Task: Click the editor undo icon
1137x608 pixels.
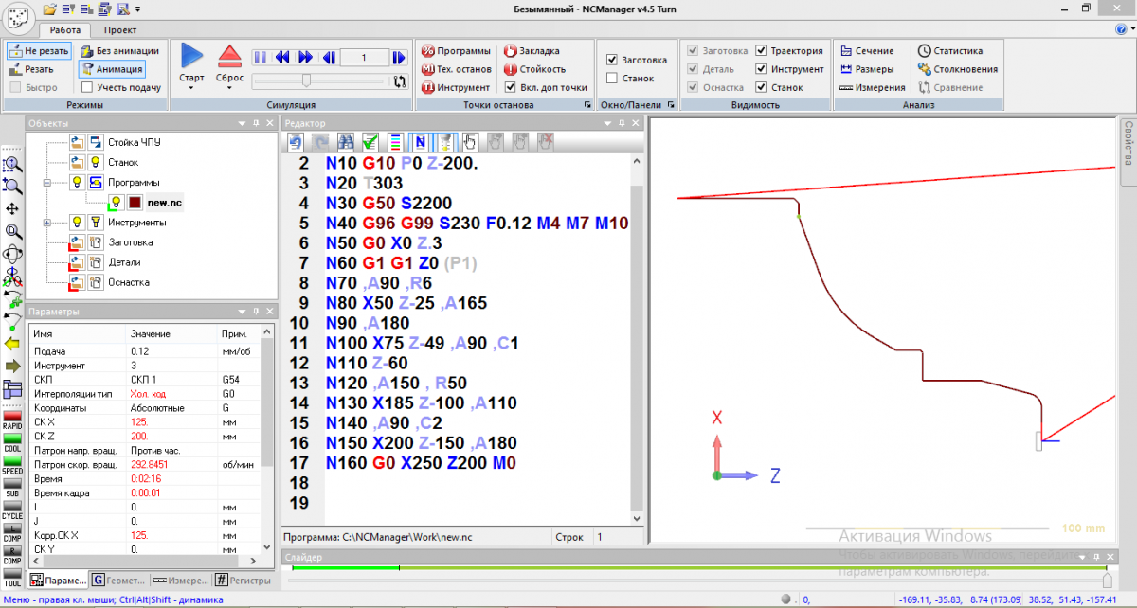Action: 296,142
